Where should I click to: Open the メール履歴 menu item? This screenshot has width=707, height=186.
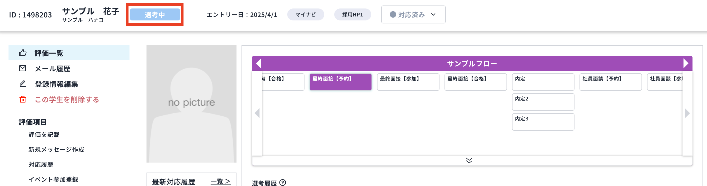click(52, 69)
